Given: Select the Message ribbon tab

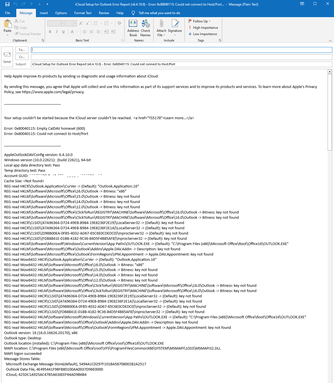Looking at the screenshot, I should coord(26,13).
